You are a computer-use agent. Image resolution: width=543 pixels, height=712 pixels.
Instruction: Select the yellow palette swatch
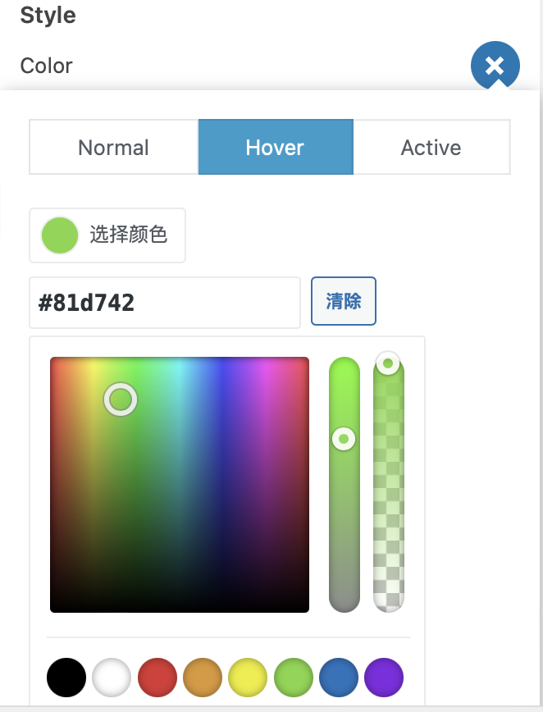[249, 677]
